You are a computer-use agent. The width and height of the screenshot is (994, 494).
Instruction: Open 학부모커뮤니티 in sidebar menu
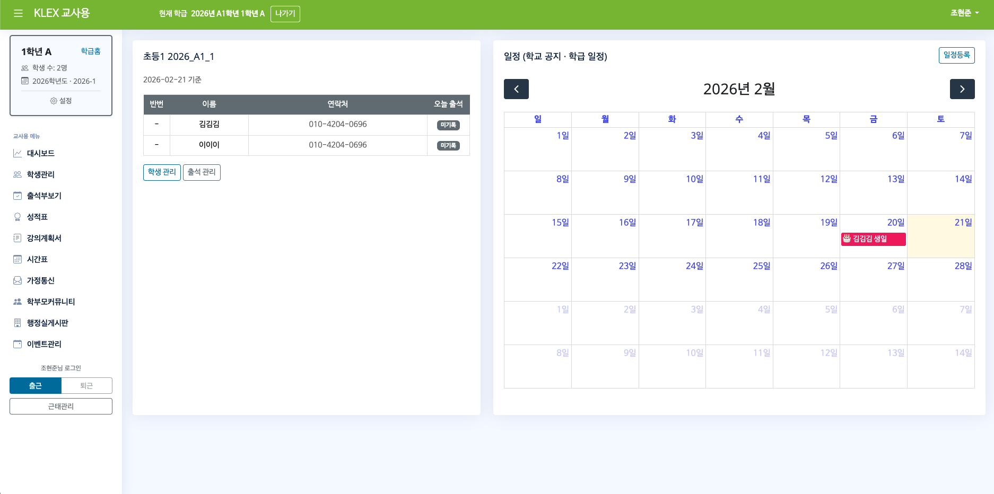click(51, 302)
